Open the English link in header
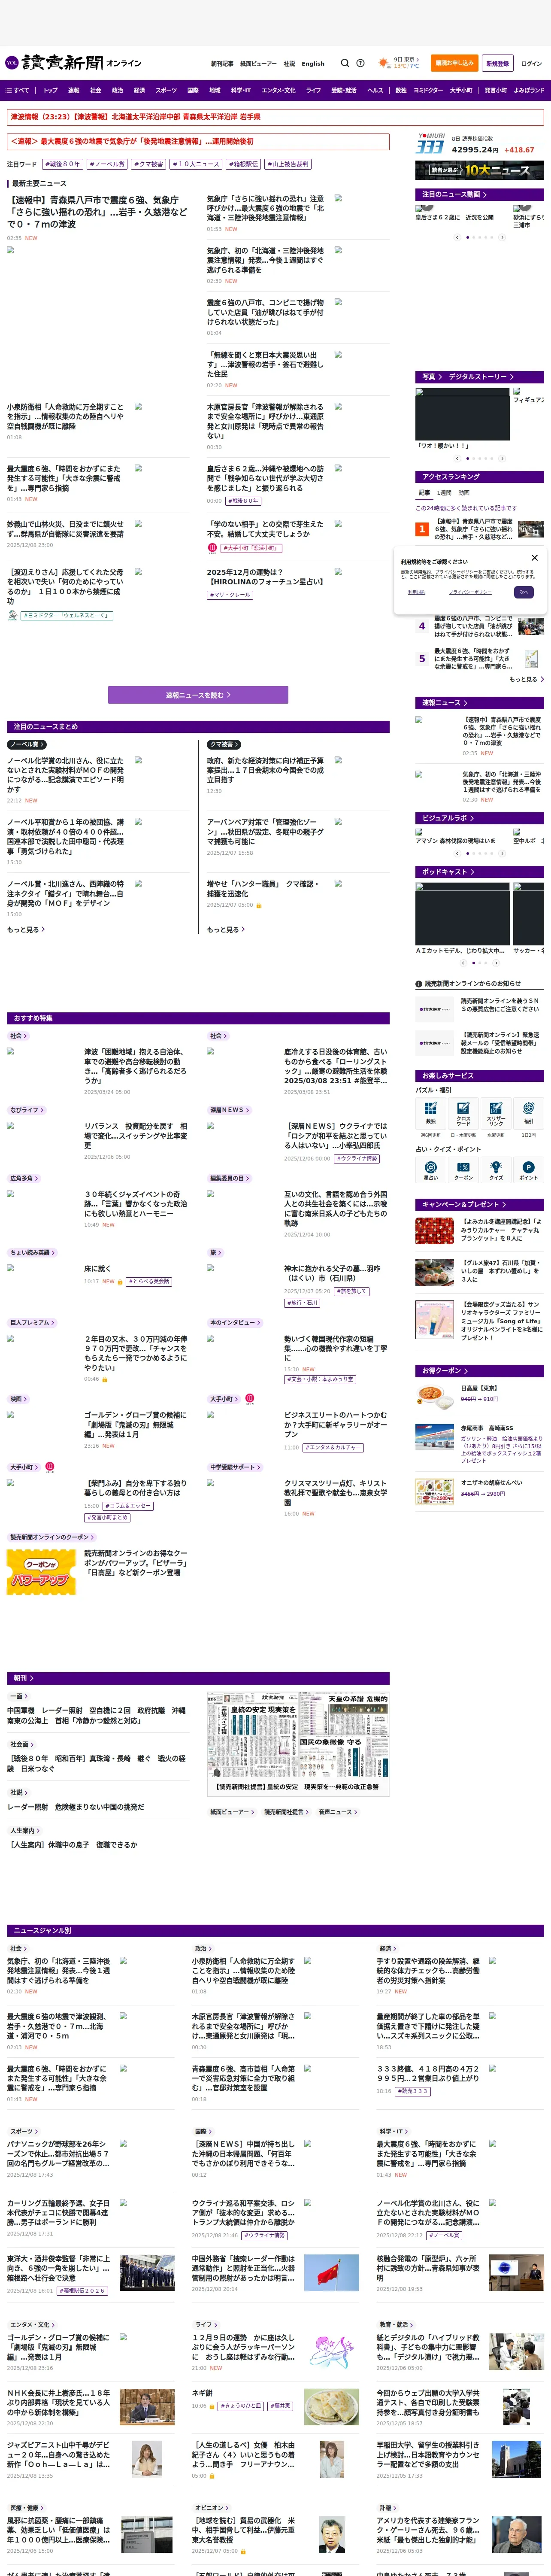 [x=313, y=63]
